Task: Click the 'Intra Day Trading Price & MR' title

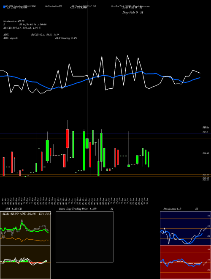Action: point(78,209)
